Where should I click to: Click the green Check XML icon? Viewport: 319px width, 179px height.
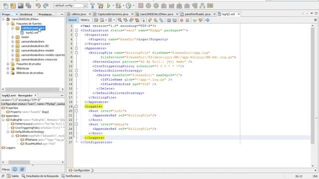195,20
